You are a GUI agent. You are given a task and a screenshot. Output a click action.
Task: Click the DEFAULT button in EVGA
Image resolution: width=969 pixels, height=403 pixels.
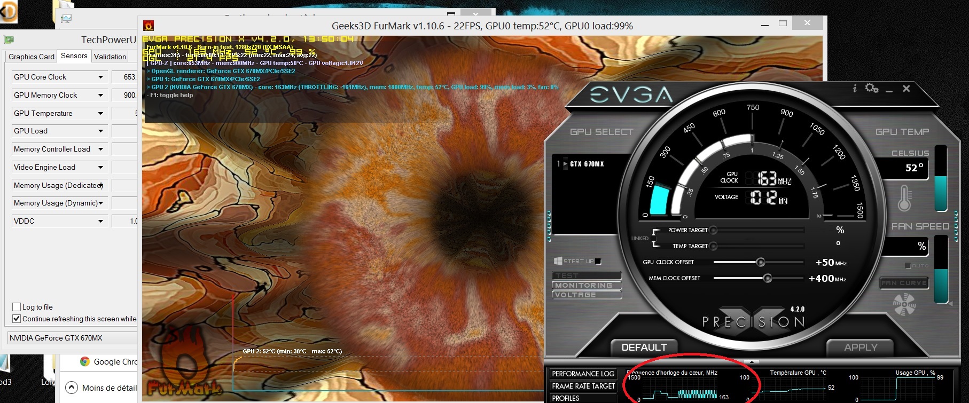coord(644,347)
